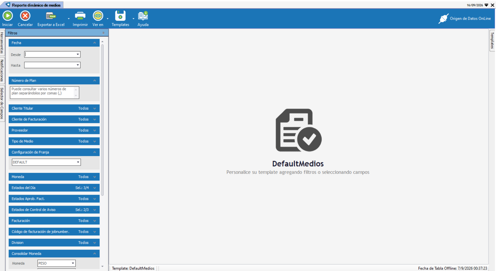Open the Templates tab on right edge

[492, 41]
